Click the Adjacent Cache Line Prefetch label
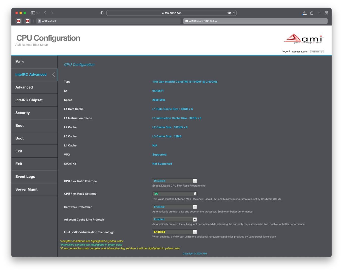This screenshot has width=343, height=272. click(84, 220)
